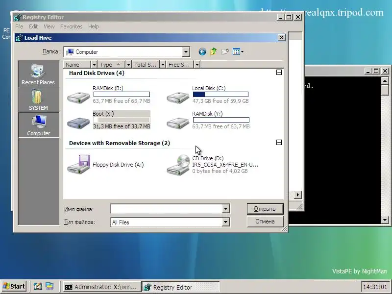Sort by the Type column header
The image size is (392, 294).
pyautogui.click(x=111, y=65)
